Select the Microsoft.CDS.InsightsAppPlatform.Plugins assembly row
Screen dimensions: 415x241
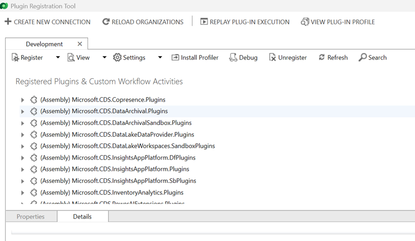(115, 169)
